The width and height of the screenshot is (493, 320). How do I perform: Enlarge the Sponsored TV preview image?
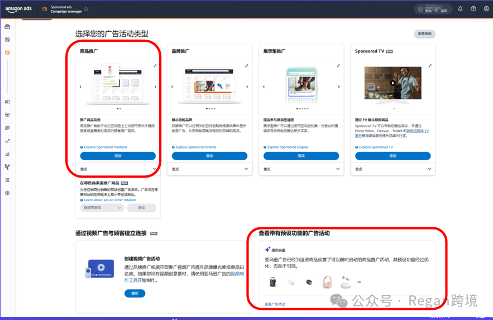(430, 66)
